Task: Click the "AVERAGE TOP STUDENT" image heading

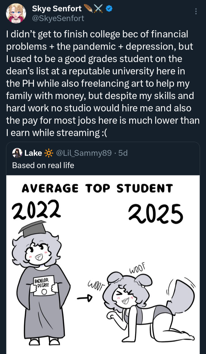Action: click(x=97, y=189)
